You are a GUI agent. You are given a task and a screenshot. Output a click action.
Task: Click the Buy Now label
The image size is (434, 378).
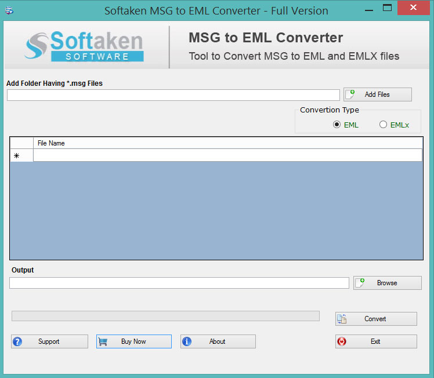pyautogui.click(x=133, y=341)
